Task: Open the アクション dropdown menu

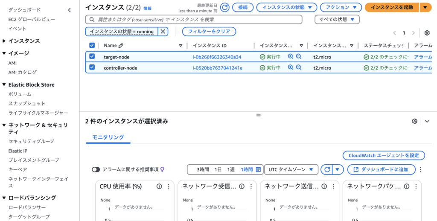Action: 341,7
